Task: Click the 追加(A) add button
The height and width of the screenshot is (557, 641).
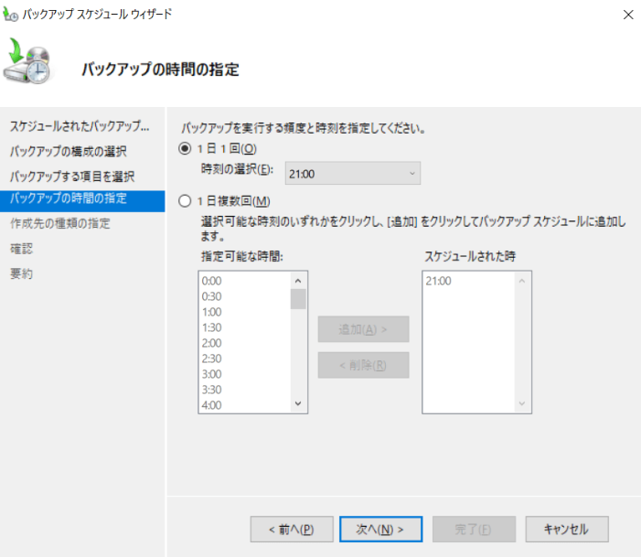Action: point(363,329)
